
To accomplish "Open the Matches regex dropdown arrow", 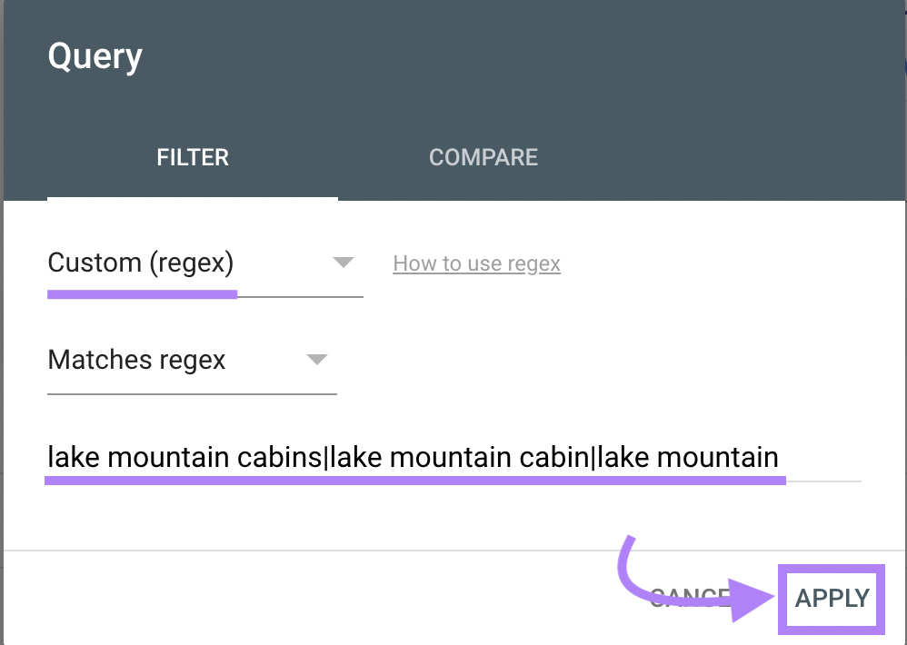I will (x=316, y=360).
